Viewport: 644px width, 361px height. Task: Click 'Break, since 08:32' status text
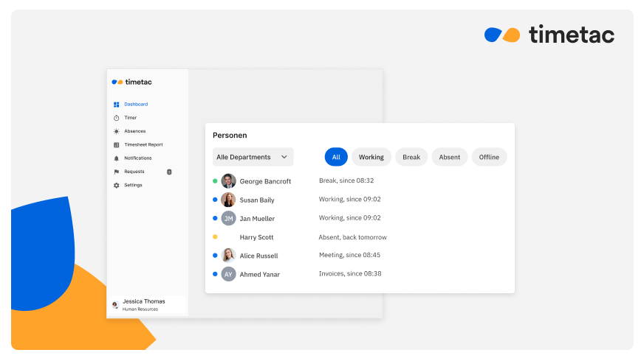(x=346, y=180)
